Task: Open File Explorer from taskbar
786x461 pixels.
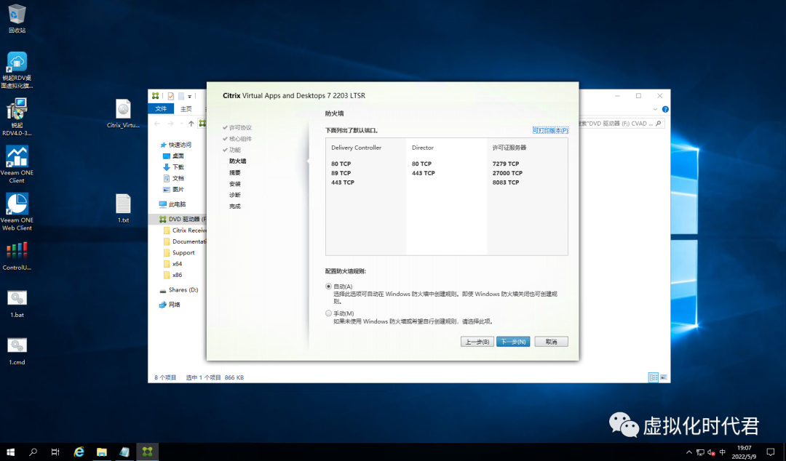Action: pyautogui.click(x=102, y=452)
